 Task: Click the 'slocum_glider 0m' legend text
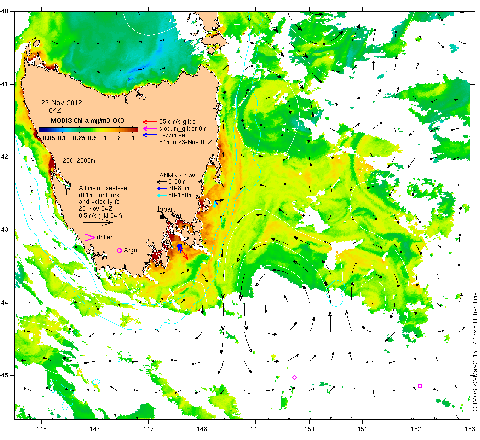[x=183, y=128]
